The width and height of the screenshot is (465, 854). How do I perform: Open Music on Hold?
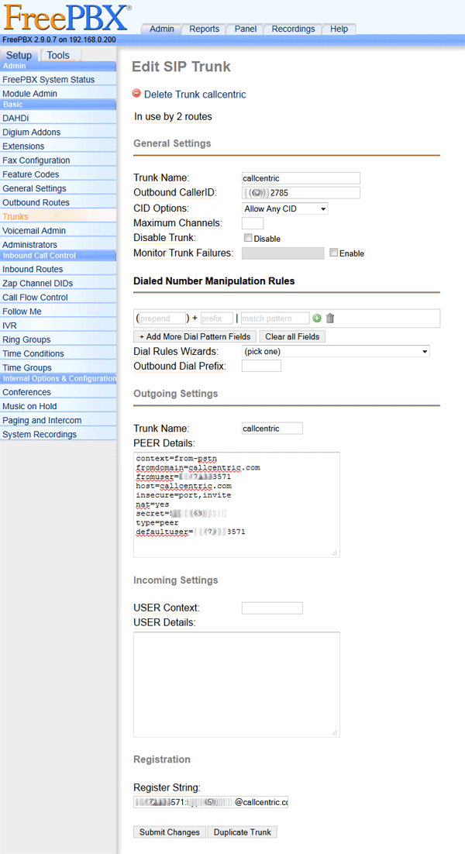pos(57,406)
